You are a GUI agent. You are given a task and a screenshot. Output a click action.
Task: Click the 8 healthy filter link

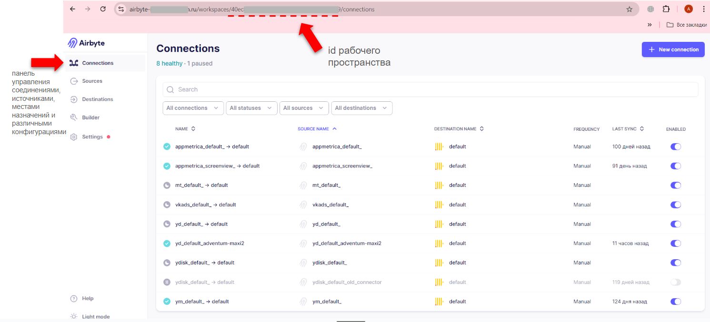tap(169, 63)
